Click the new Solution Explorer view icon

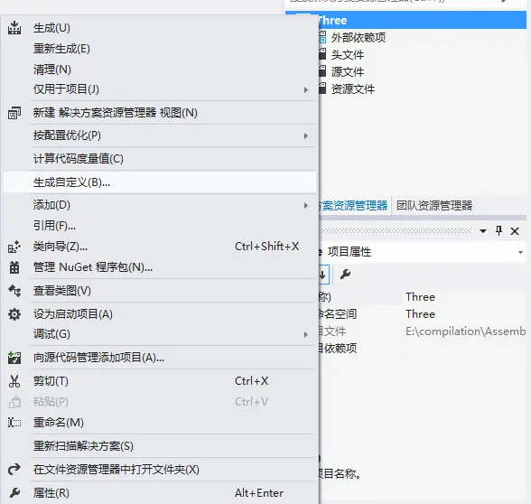click(14, 113)
